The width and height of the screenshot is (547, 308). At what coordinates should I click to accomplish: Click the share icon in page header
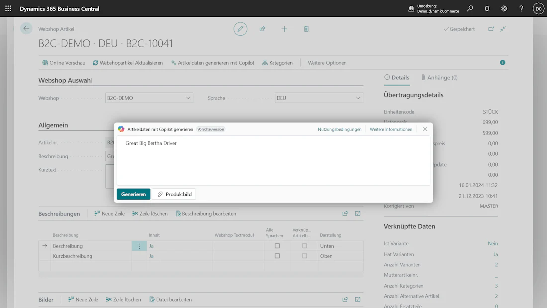tap(263, 29)
